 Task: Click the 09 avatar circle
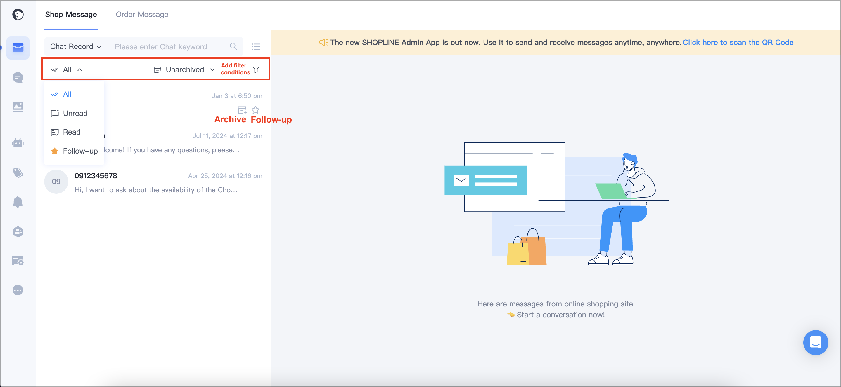point(56,182)
